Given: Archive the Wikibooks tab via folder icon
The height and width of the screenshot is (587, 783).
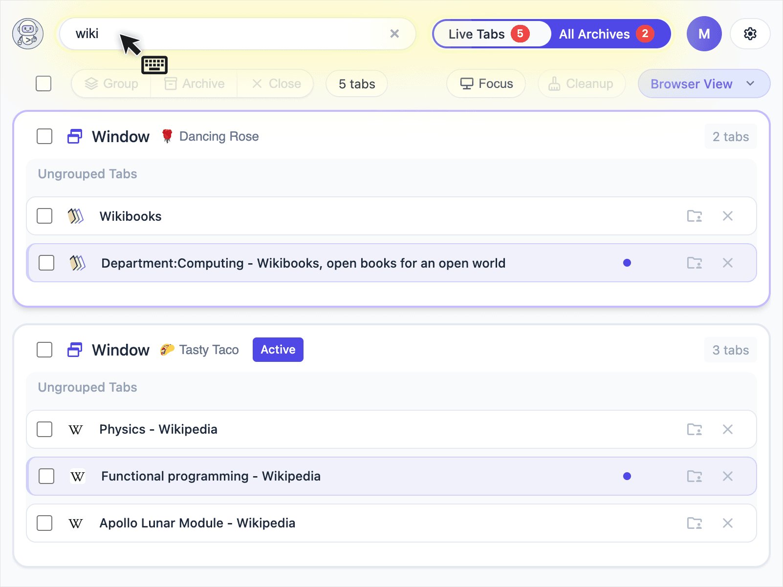Looking at the screenshot, I should click(695, 216).
